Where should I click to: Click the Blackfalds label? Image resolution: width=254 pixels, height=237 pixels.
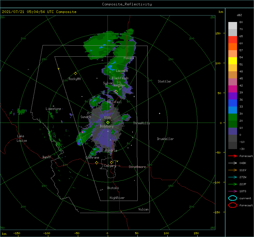(x=120, y=78)
